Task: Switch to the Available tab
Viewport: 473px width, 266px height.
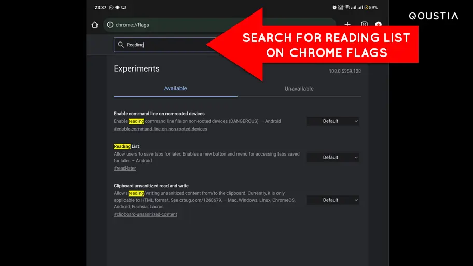Action: click(175, 88)
